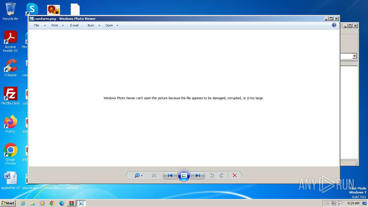The image size is (368, 207).
Task: Open Windows Explorer from taskbar
Action: pos(32,203)
